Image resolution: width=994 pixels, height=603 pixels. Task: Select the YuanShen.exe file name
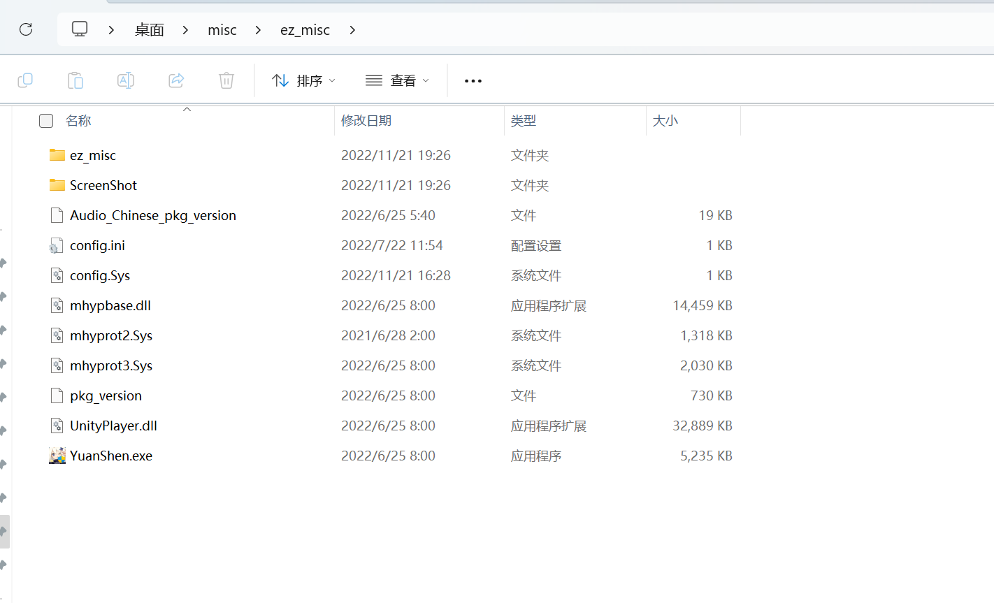tap(111, 456)
